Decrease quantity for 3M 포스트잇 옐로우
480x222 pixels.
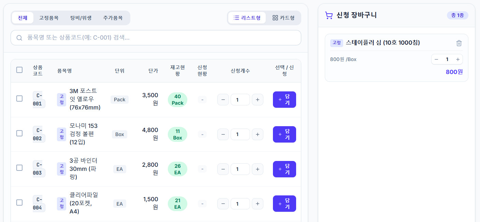[x=223, y=100]
